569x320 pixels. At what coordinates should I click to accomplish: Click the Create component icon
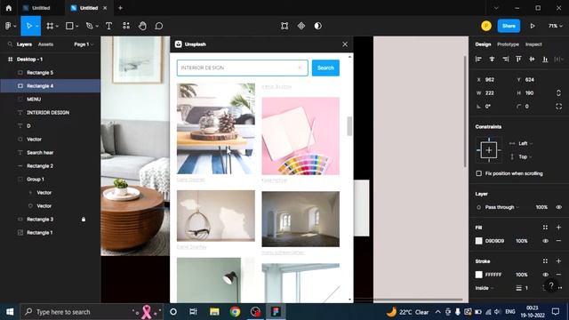[x=301, y=26]
